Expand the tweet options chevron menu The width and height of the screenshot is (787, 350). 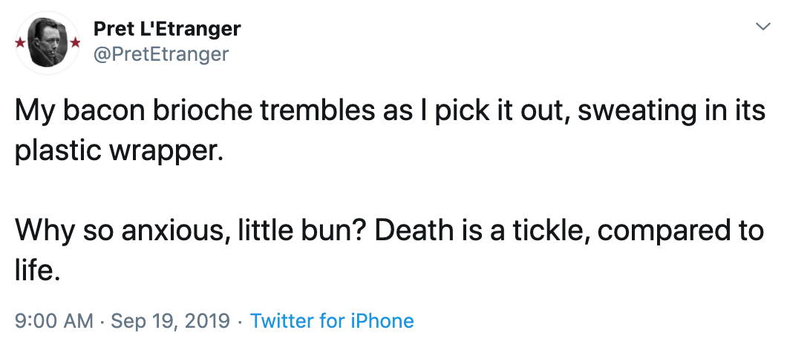763,27
